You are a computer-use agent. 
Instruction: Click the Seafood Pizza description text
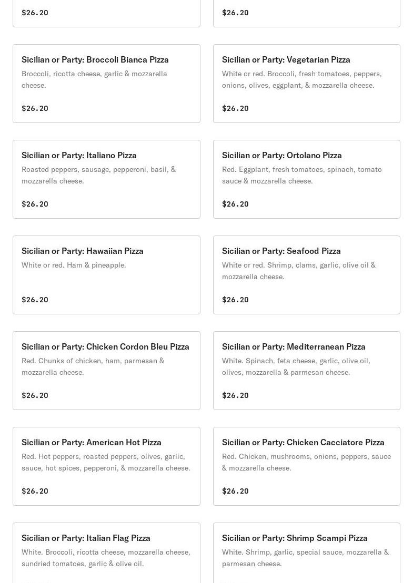(298, 271)
